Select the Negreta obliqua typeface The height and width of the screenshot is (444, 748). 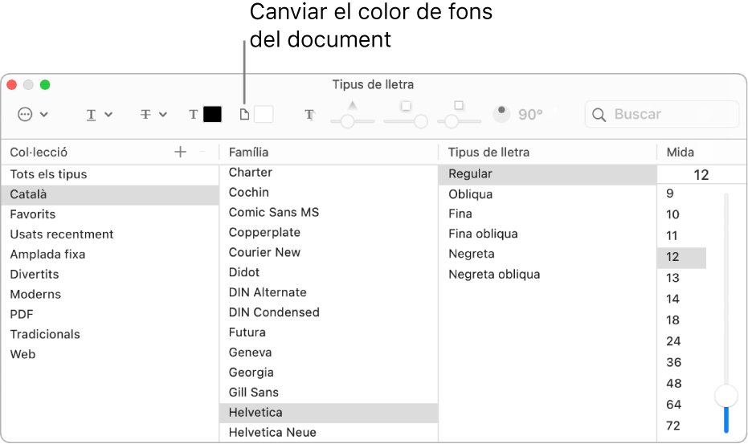(x=547, y=275)
